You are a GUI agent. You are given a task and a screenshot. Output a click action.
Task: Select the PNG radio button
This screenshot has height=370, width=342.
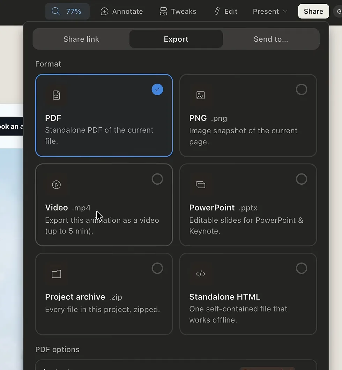[302, 89]
